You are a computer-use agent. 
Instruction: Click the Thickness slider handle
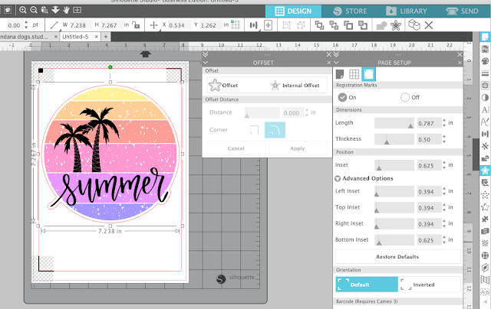coord(387,142)
